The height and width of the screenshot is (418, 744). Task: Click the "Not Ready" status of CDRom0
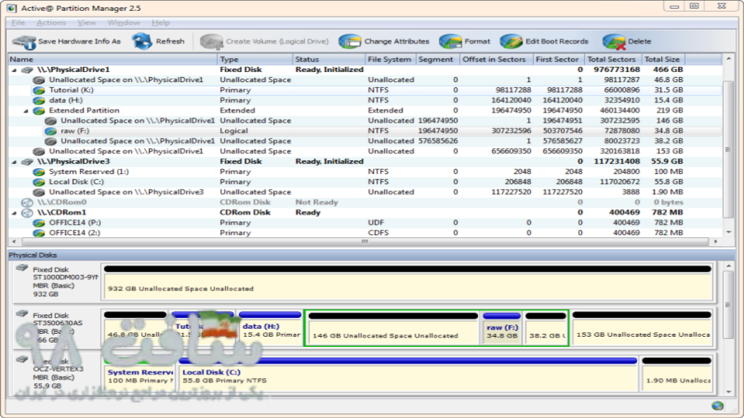317,202
